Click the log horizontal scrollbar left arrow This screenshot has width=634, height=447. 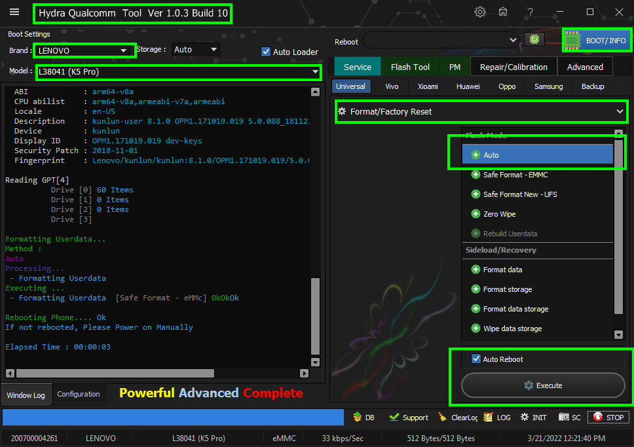[10, 373]
